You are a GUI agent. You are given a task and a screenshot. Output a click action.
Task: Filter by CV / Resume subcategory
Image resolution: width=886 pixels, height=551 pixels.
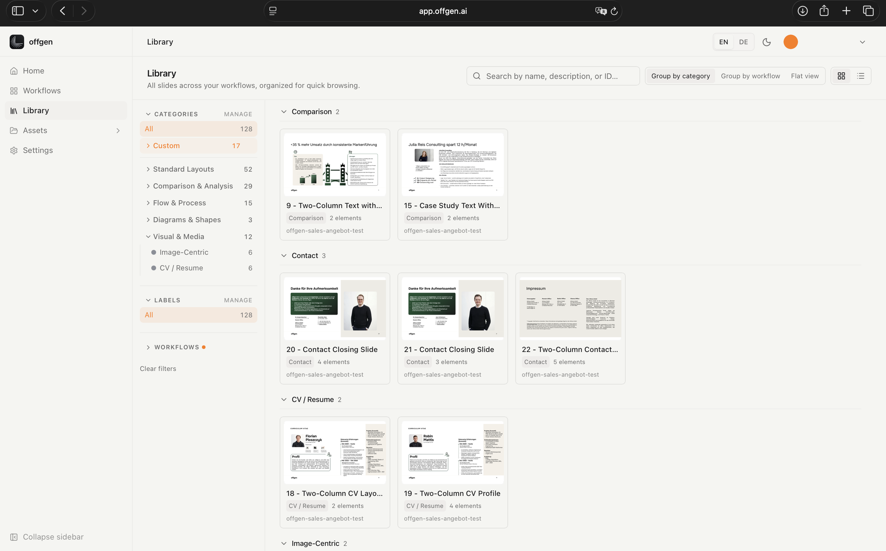[198, 268]
